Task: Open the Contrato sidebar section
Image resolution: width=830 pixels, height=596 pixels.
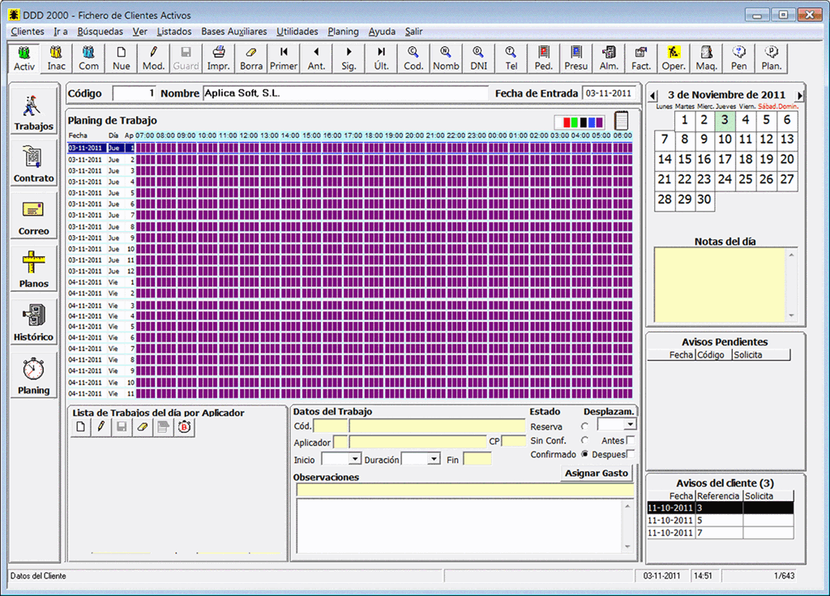Action: tap(33, 165)
